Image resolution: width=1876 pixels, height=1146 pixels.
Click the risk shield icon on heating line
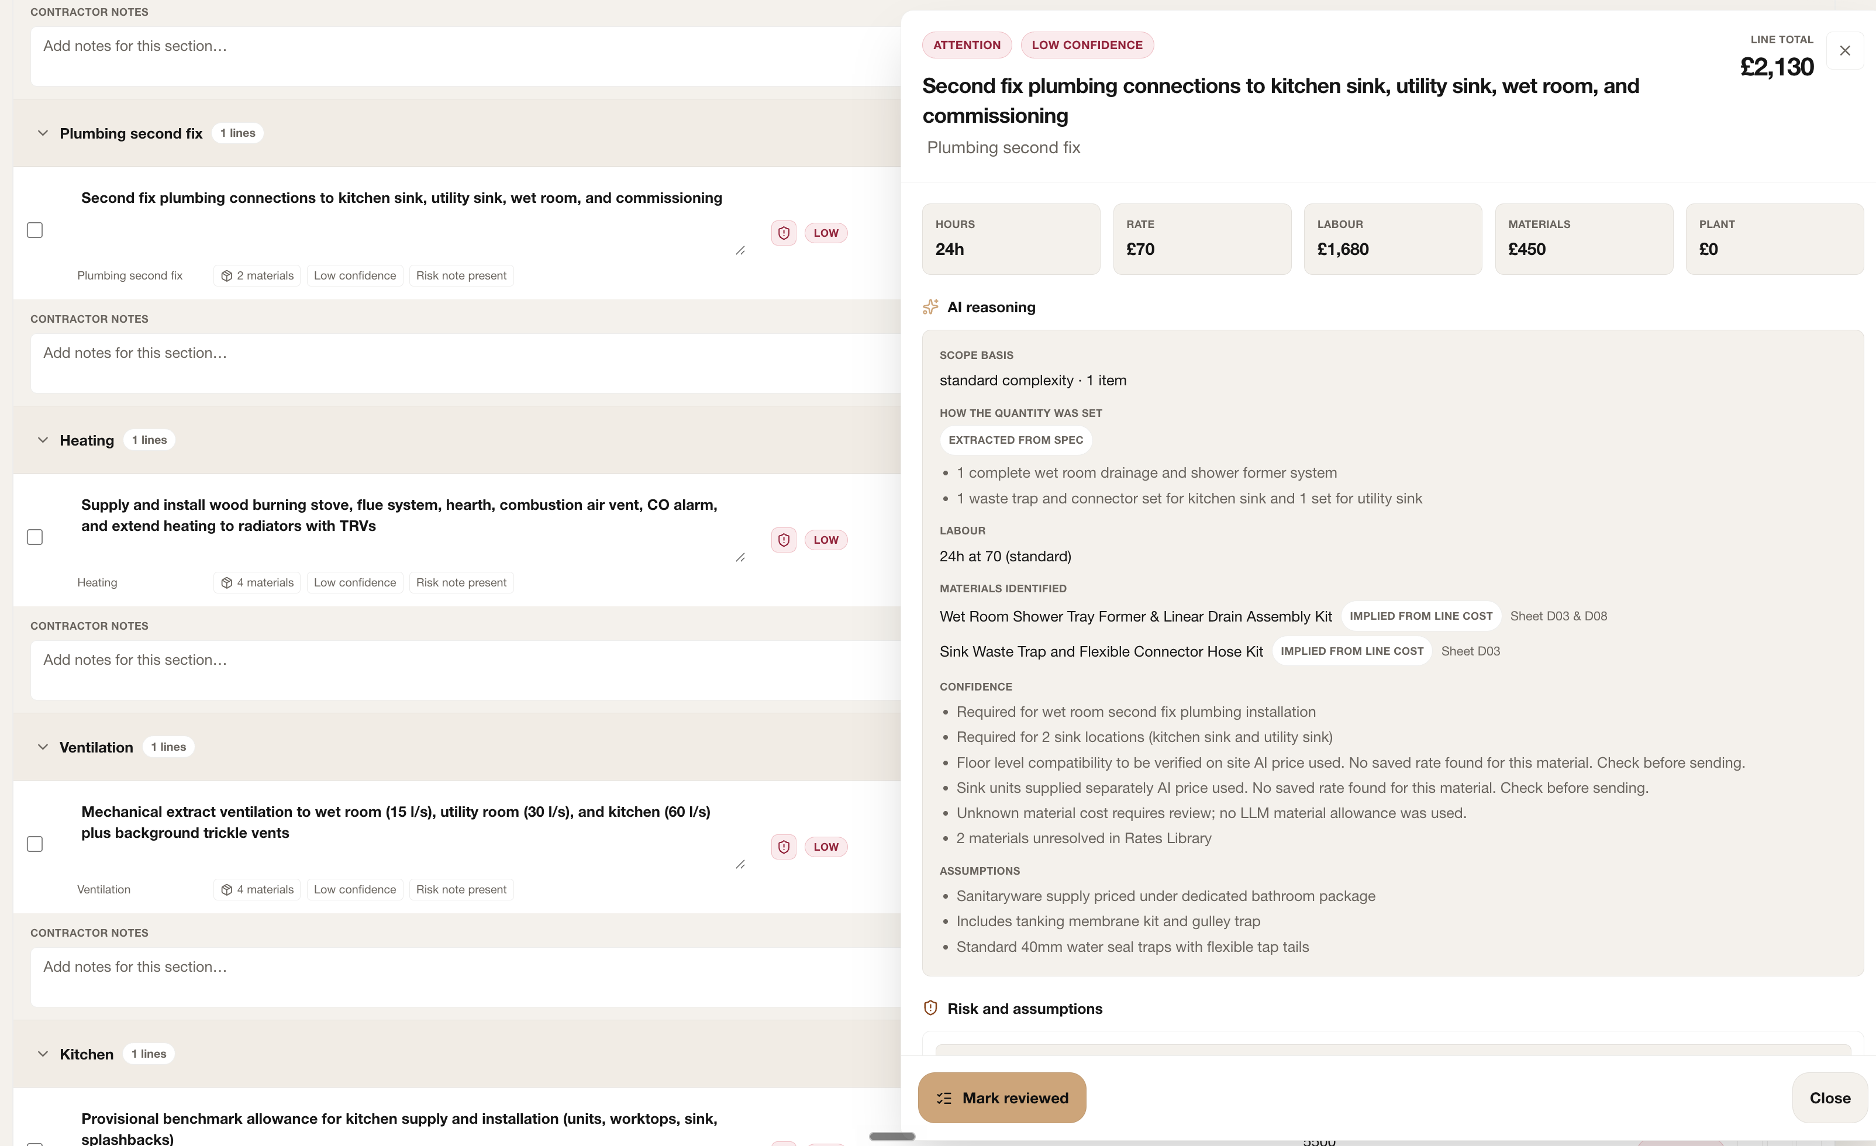tap(784, 540)
